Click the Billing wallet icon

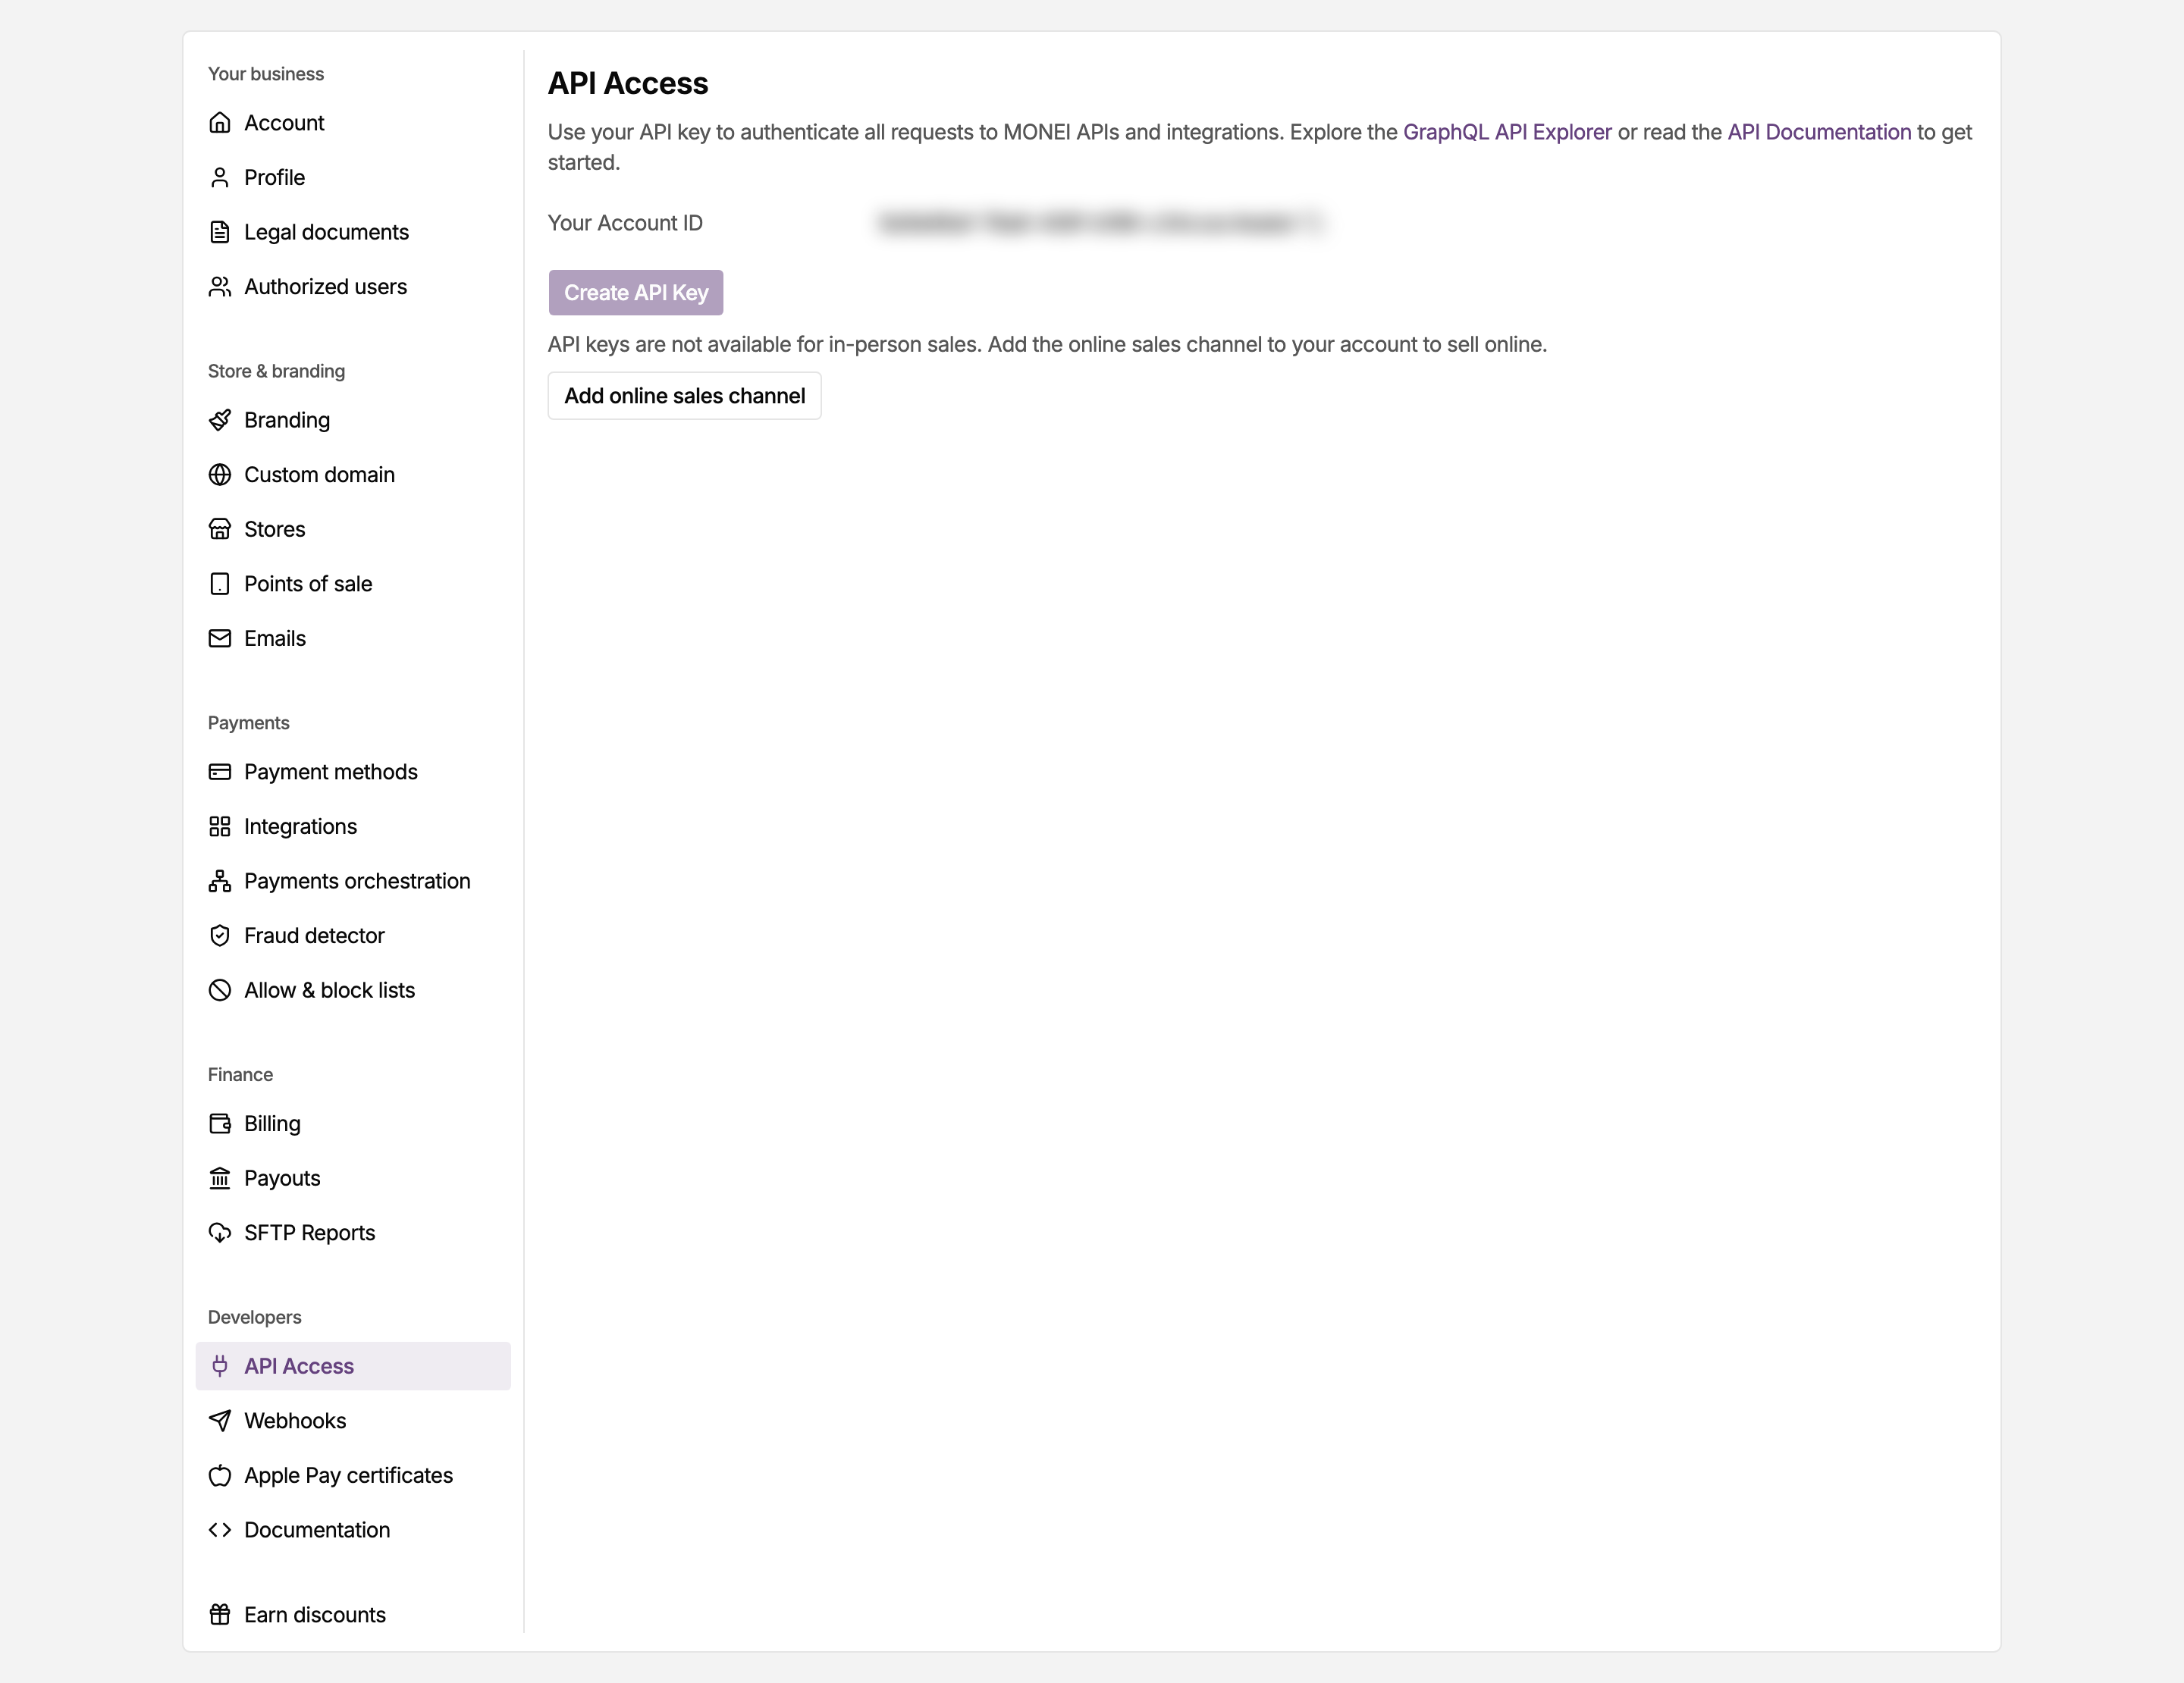[x=220, y=1124]
